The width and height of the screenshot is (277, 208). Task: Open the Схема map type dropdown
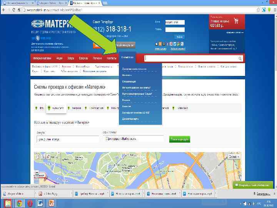pyautogui.click(x=234, y=157)
